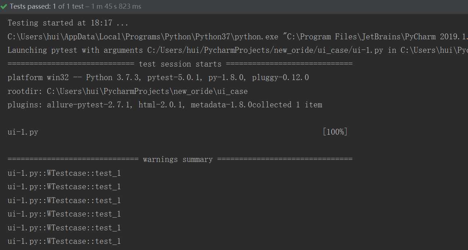Click the second ui-1.py::WTestcase::test_1 warning entry
Viewport: 468px width, 250px height.
64,187
